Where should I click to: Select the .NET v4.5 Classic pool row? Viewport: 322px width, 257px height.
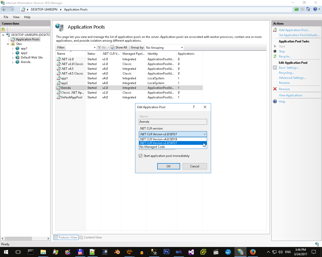(x=129, y=74)
